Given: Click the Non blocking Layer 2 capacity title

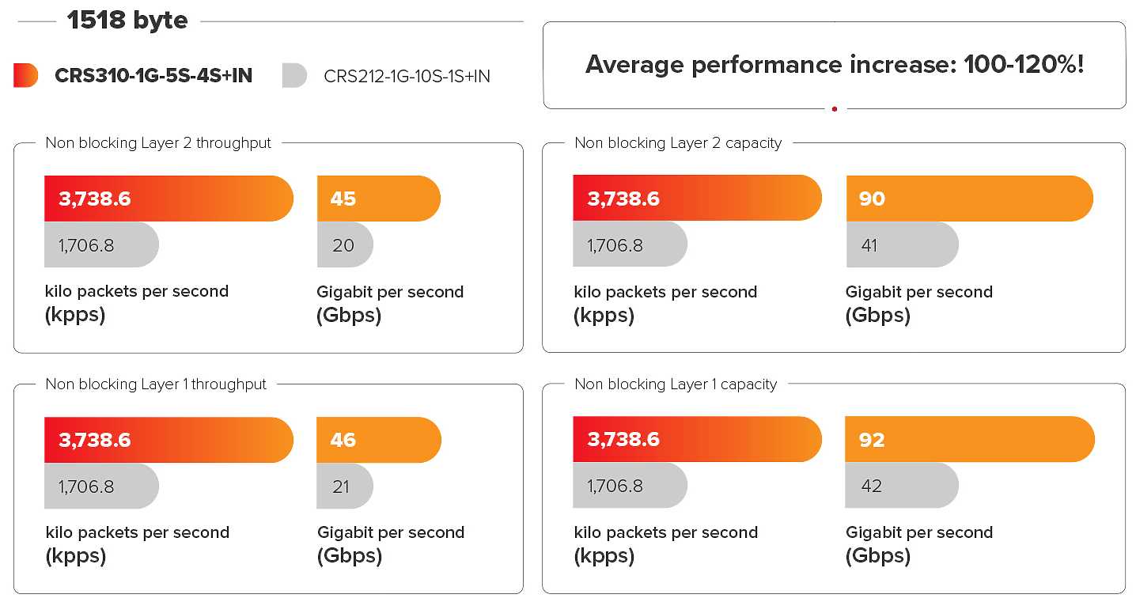Looking at the screenshot, I should pyautogui.click(x=678, y=143).
